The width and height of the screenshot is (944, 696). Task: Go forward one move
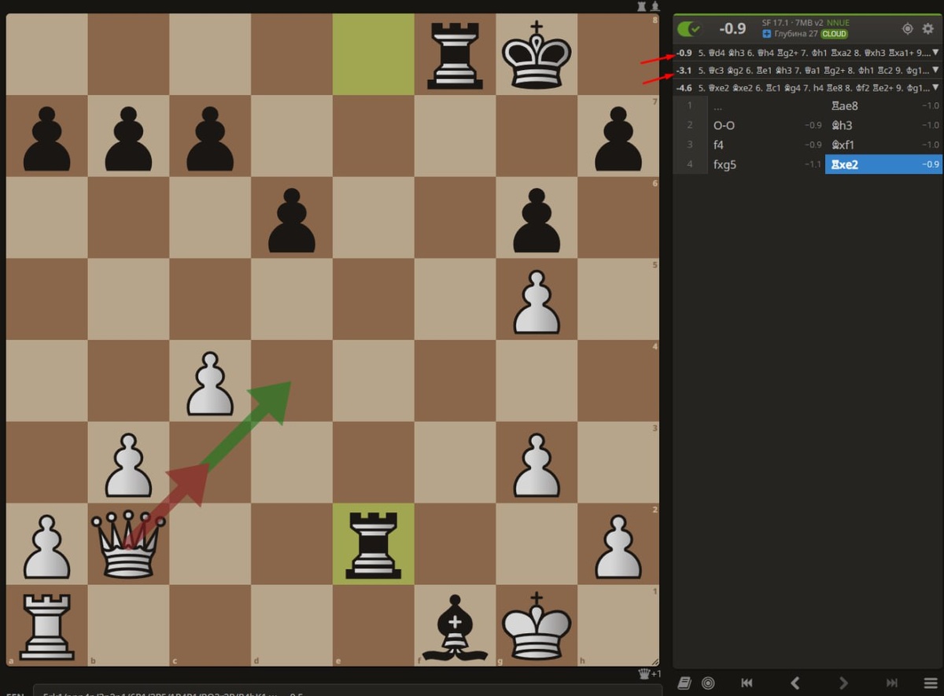point(843,683)
